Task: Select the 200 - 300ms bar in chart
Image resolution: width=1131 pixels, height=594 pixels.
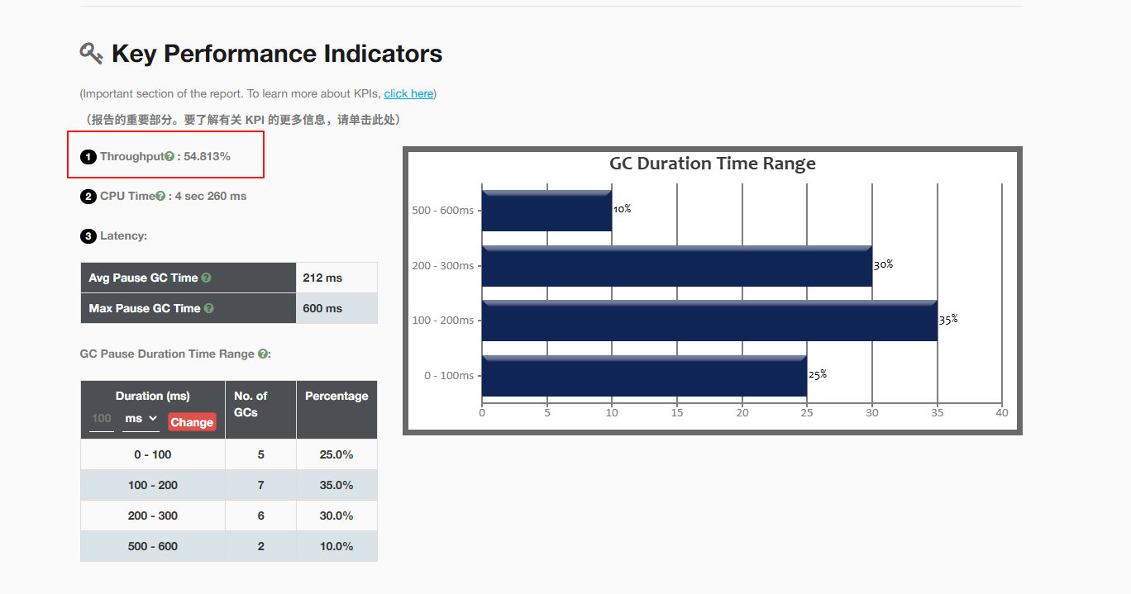Action: coord(676,266)
